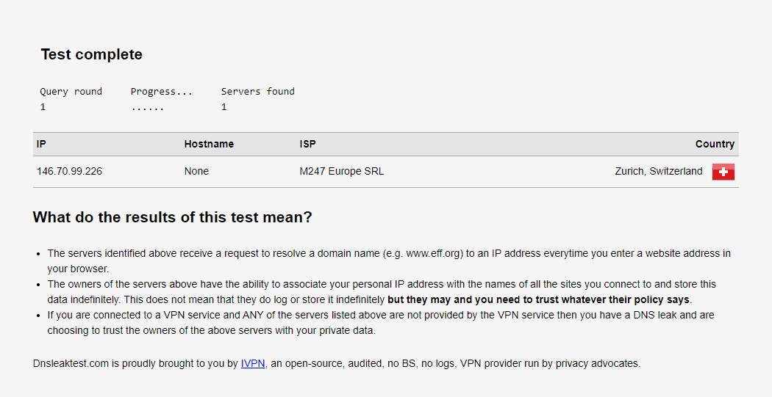Click the DNS leak bullet paragraph
Viewport: 772px width, 397px height.
[x=381, y=323]
